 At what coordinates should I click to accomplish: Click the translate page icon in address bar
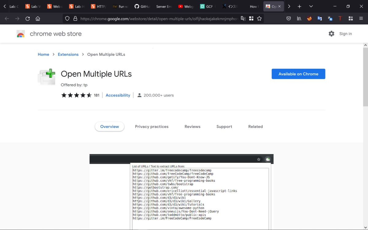(x=243, y=19)
